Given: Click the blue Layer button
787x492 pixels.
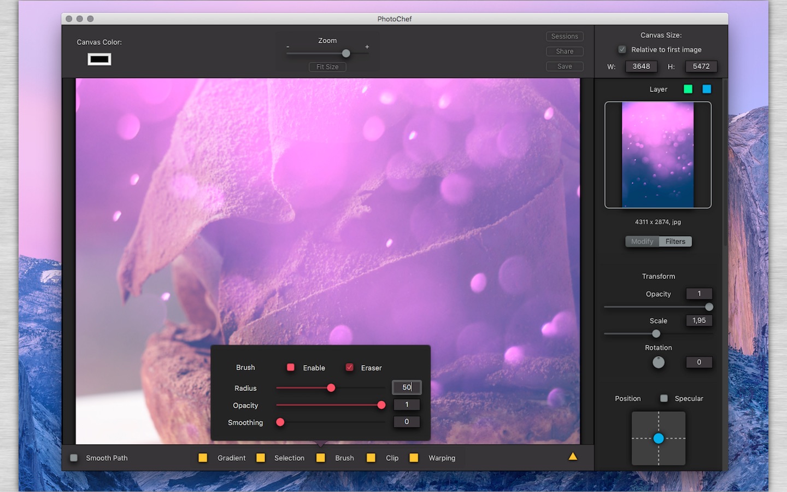Looking at the screenshot, I should coord(707,89).
